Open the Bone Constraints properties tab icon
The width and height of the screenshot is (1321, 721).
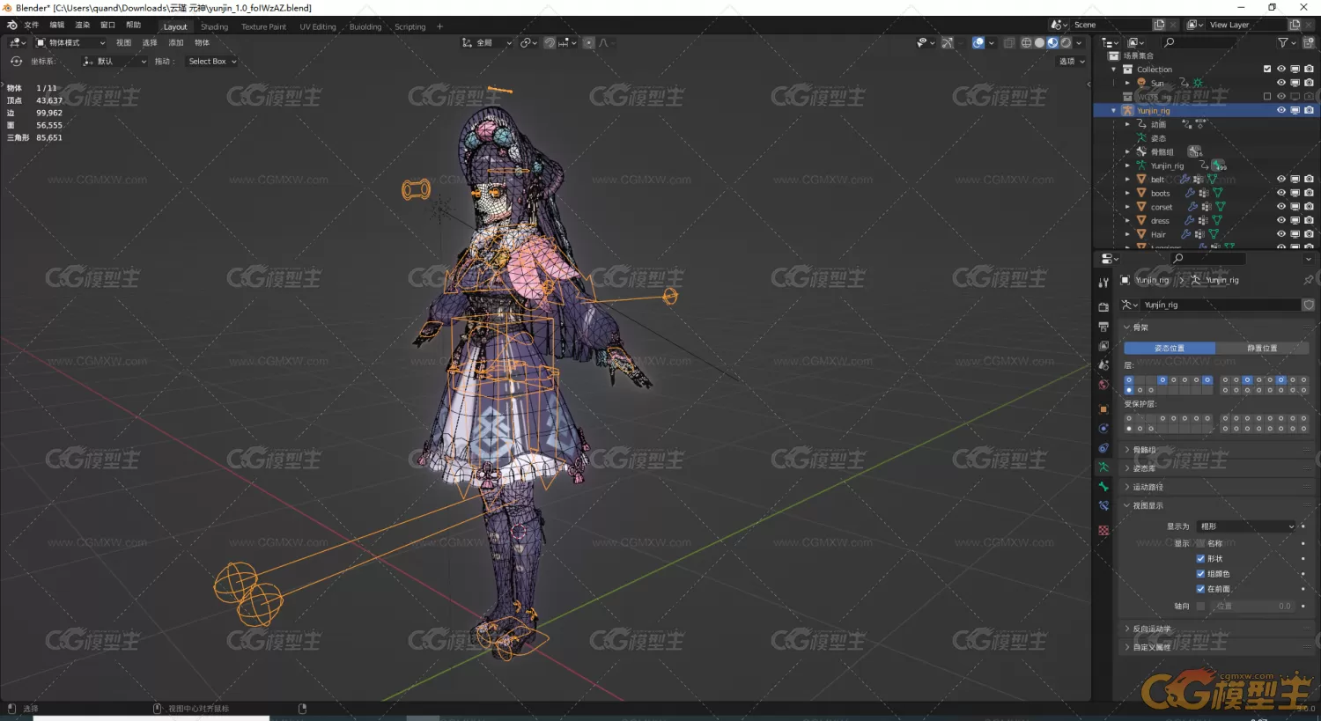[1103, 506]
